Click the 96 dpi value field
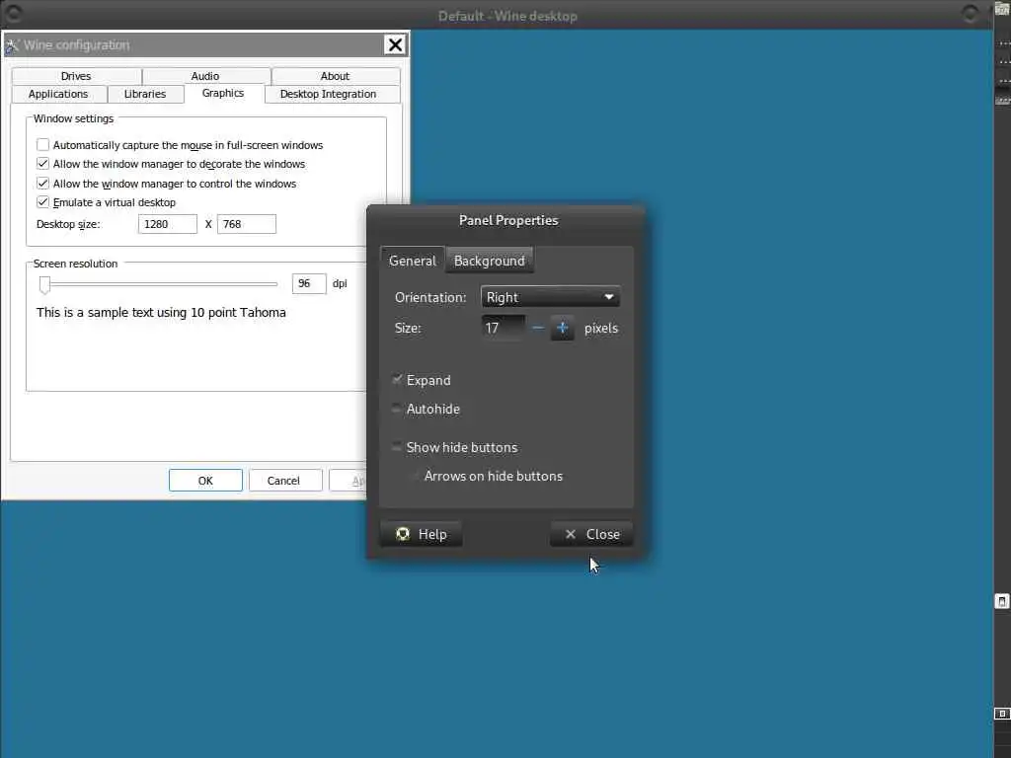 [309, 283]
